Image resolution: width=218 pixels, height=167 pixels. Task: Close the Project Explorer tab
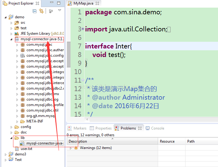coord(37,3)
